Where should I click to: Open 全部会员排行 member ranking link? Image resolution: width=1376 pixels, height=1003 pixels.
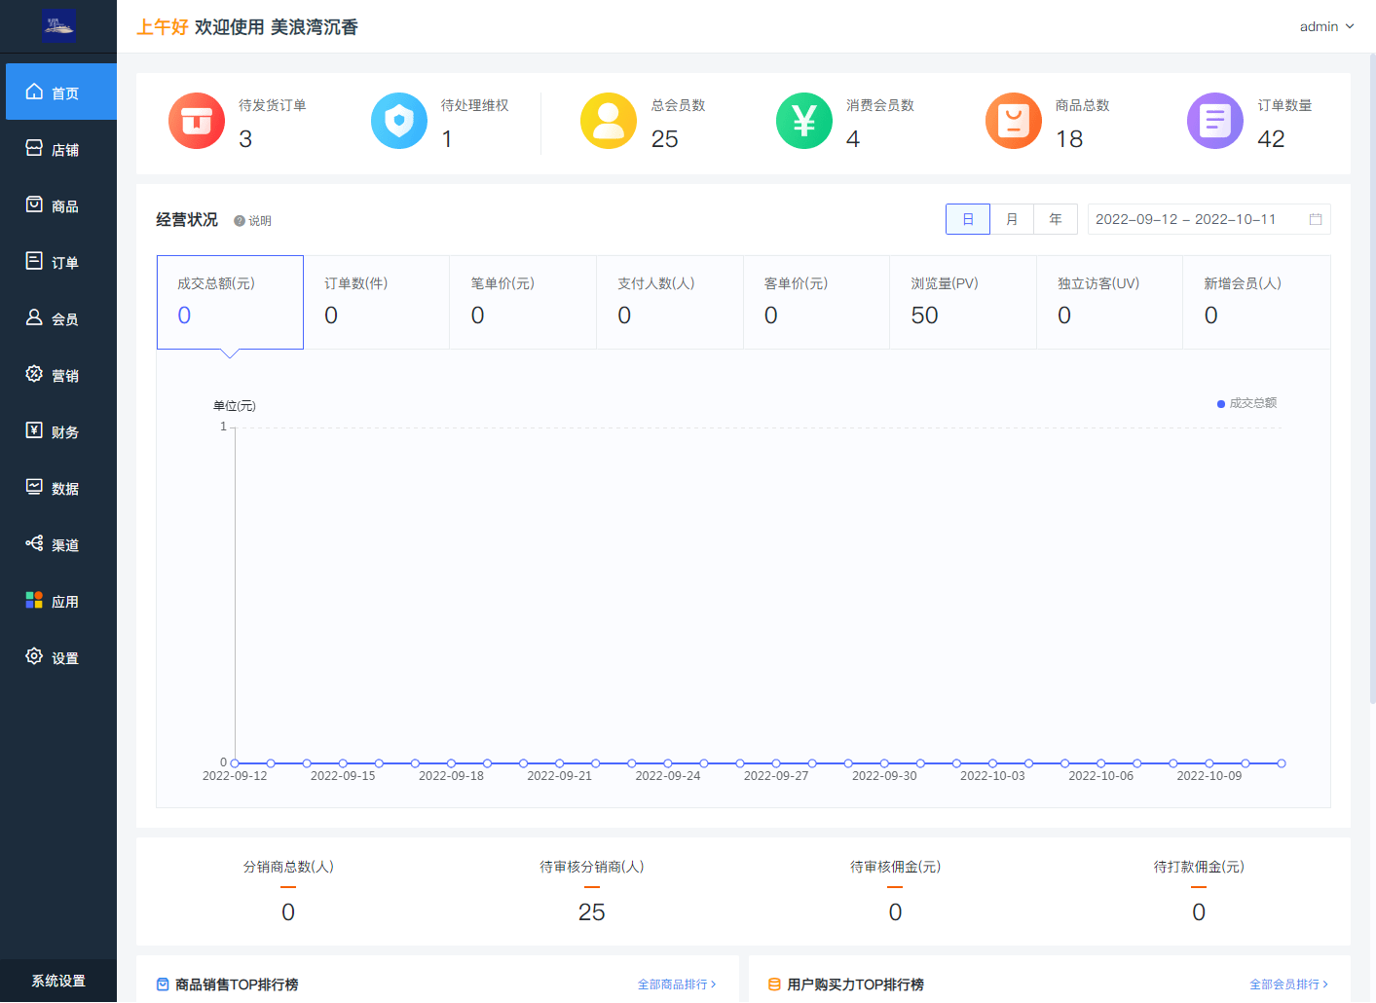[x=1287, y=984]
